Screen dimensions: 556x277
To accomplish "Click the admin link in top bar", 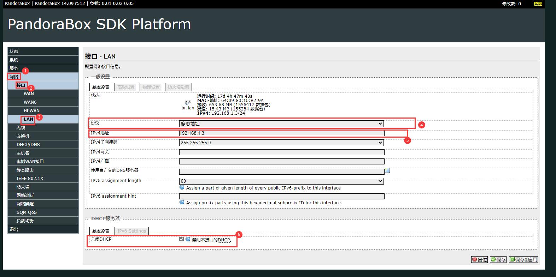I will [538, 4].
